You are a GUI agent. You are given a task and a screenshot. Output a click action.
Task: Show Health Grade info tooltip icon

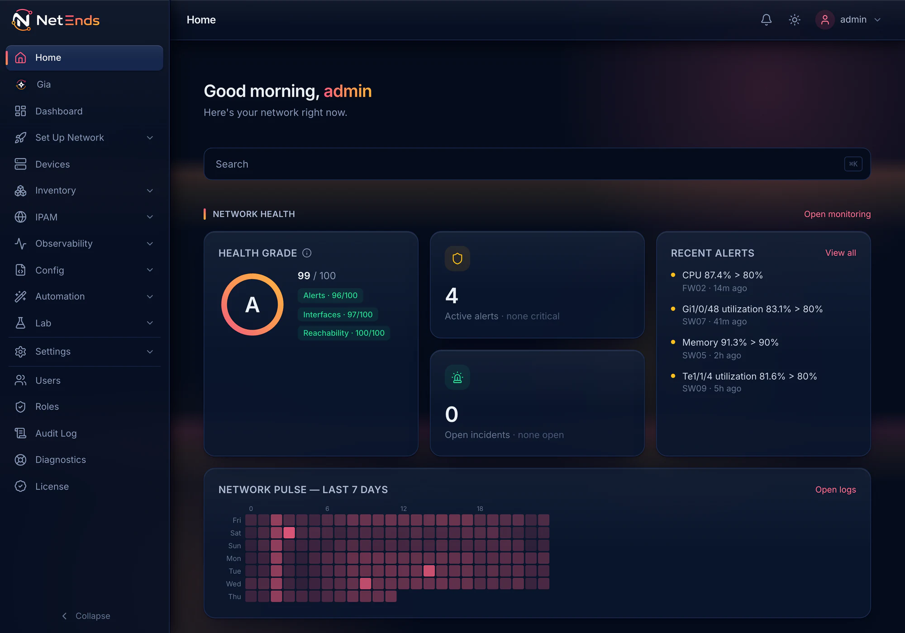point(307,253)
